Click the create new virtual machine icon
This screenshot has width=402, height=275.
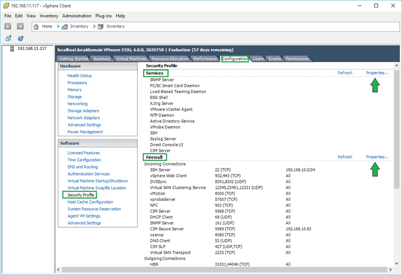(x=9, y=38)
